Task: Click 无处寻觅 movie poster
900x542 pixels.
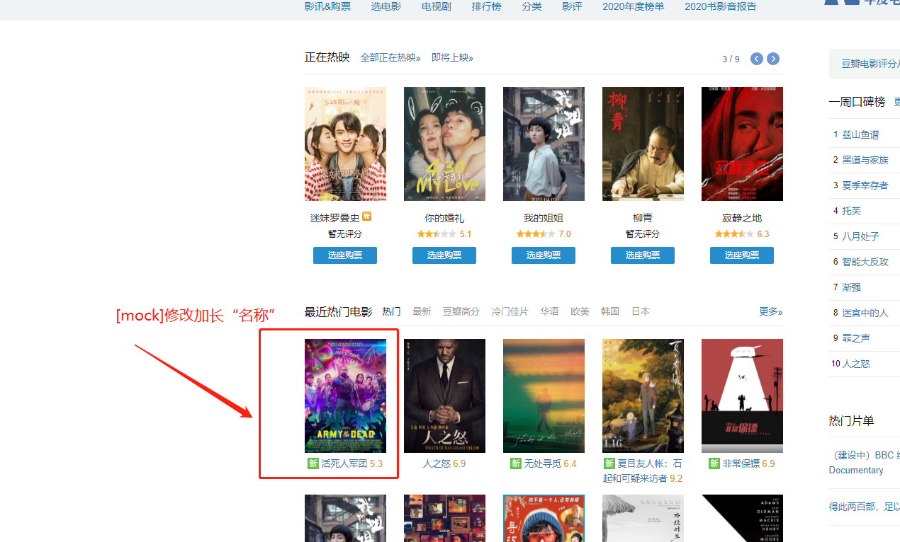Action: pos(544,396)
